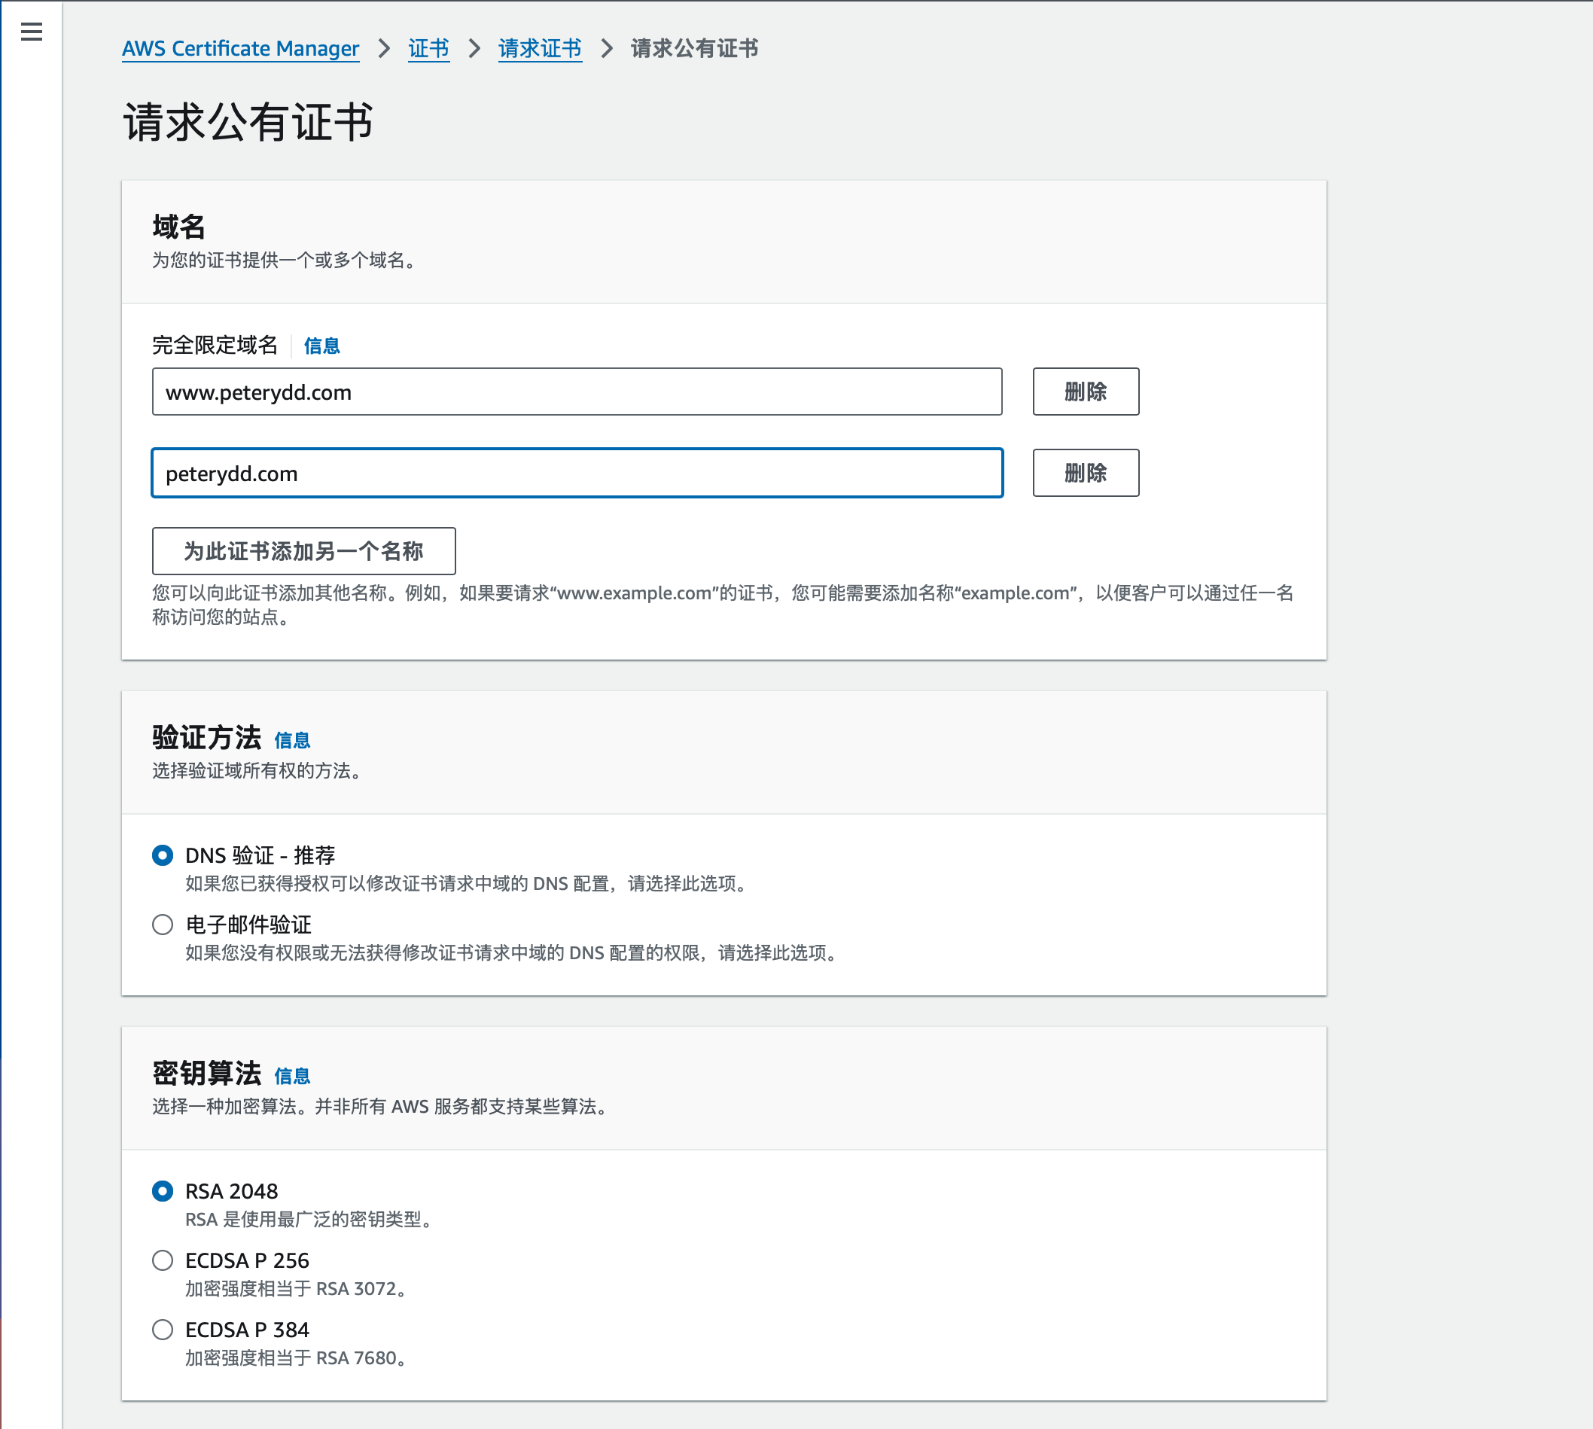The width and height of the screenshot is (1593, 1429).
Task: Remove the peterydd.com domain entry
Action: click(1085, 474)
